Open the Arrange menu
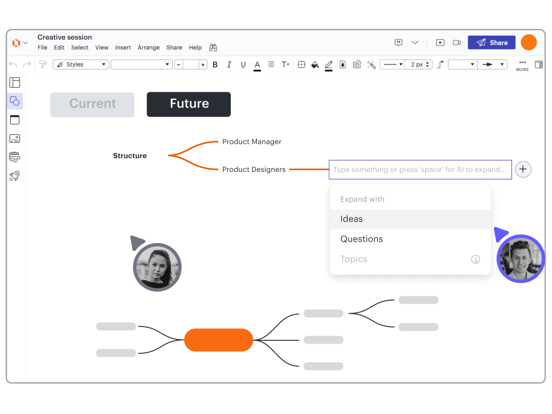The height and width of the screenshot is (414, 552). coord(148,48)
